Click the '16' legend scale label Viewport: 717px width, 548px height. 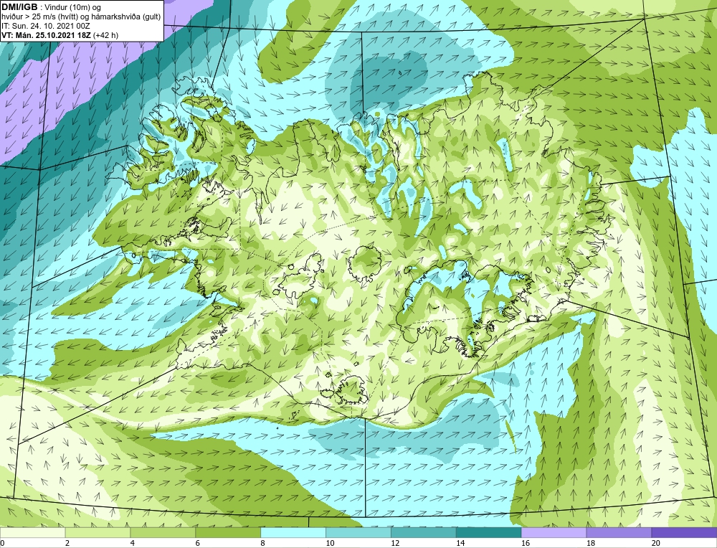click(x=526, y=543)
